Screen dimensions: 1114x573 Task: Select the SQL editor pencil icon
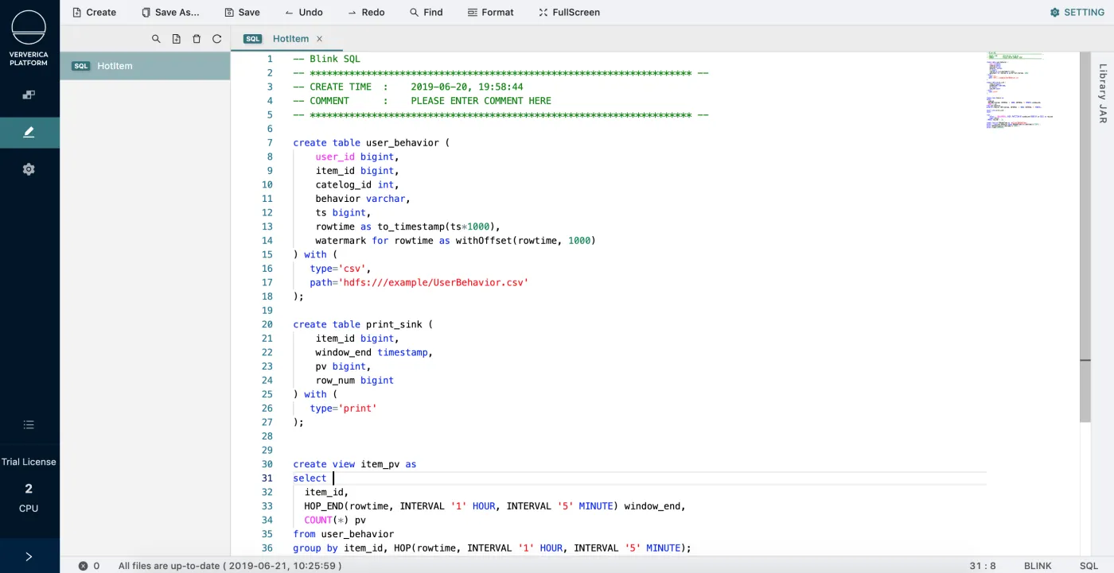tap(29, 132)
